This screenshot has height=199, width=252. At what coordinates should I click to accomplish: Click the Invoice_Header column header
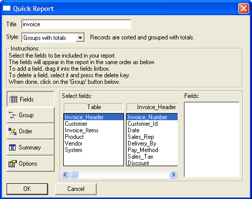[x=152, y=107]
